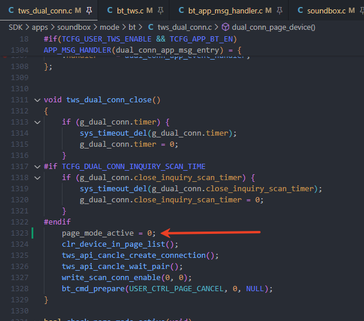The image size is (364, 321).
Task: Select mode in the breadcrumb path
Action: [109, 27]
